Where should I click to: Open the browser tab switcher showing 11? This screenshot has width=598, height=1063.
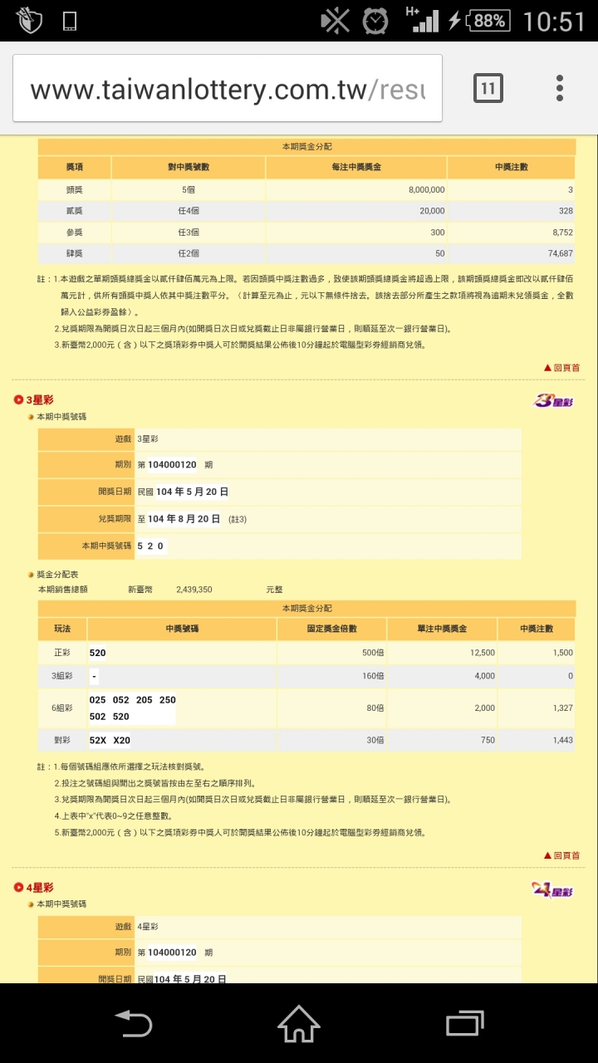click(488, 88)
